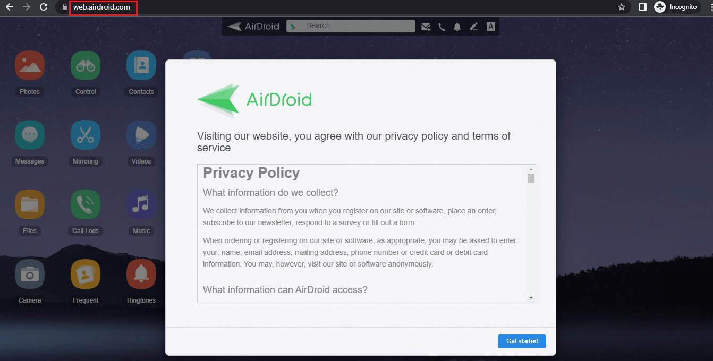View the Call Logs
Viewport: 713px width, 361px height.
pos(85,204)
